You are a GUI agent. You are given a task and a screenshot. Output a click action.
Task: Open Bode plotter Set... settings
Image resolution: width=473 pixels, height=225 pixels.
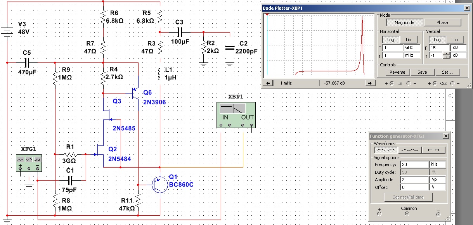pos(447,72)
